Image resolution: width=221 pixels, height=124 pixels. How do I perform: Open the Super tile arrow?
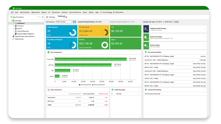[139, 40]
